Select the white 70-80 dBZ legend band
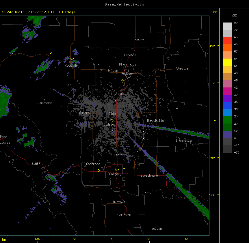Image resolution: width=249 pixels, height=243 pixels. pyautogui.click(x=227, y=26)
